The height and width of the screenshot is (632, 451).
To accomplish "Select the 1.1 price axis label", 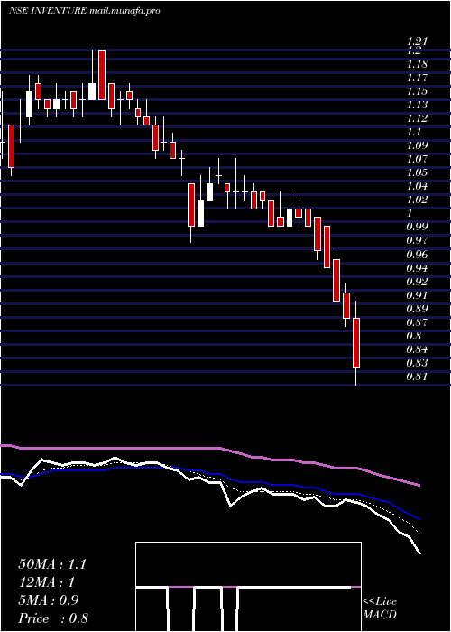I will (x=413, y=132).
